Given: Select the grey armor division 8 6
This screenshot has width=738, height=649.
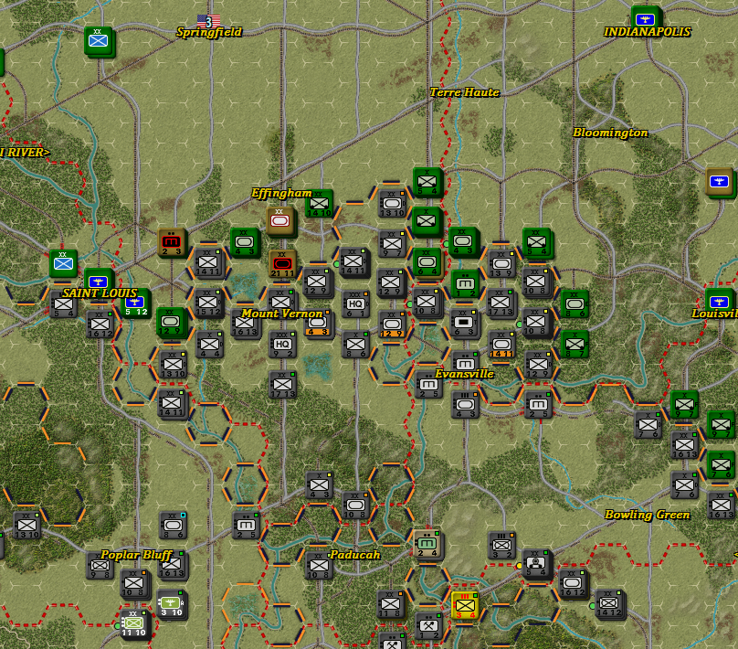Looking at the screenshot, I should [x=173, y=525].
